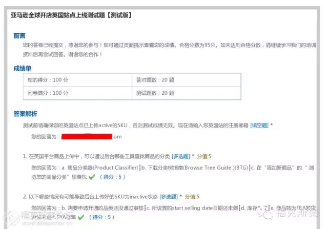Click the preface line starting 资料后再尝试回答
The height and width of the screenshot is (229, 328).
click(x=63, y=54)
